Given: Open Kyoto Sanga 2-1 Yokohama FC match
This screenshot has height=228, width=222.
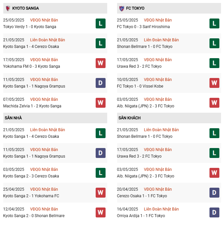Looking at the screenshot, I should (x=31, y=196).
